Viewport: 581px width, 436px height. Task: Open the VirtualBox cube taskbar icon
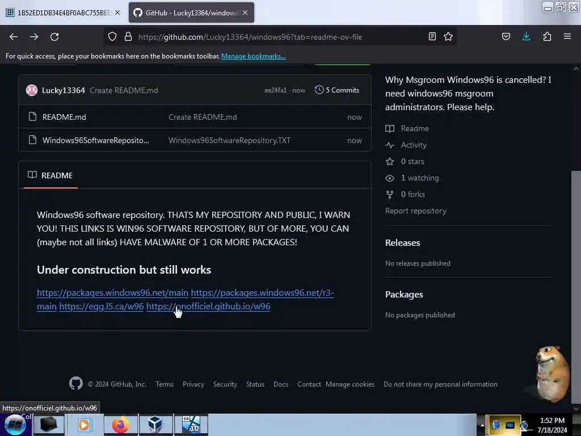[155, 425]
